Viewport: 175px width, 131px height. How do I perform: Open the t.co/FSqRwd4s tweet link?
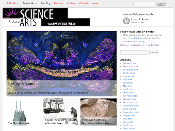pos(134,38)
